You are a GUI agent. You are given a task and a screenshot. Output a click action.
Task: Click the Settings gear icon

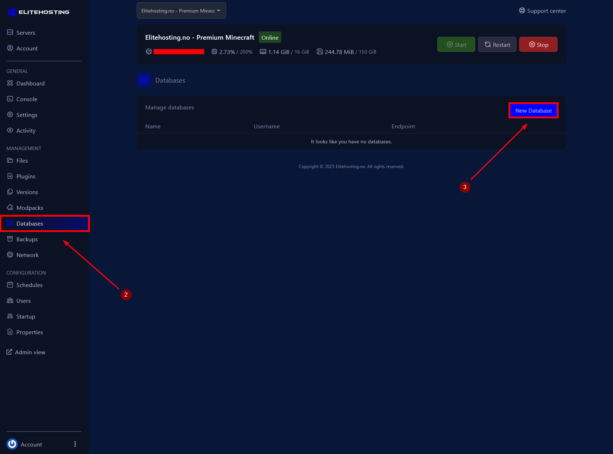[10, 114]
